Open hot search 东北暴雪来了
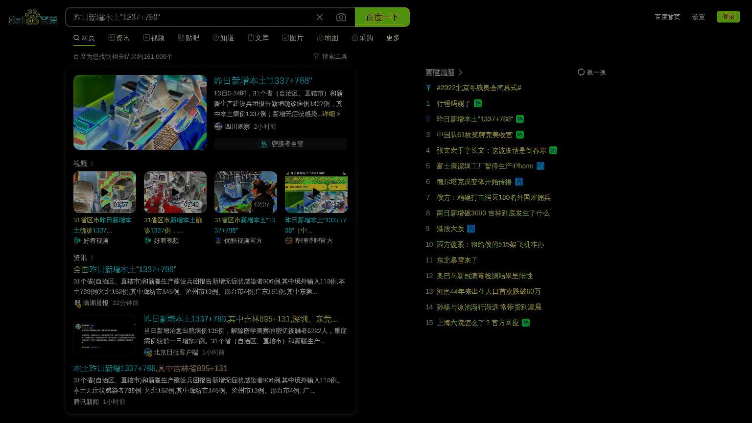This screenshot has height=423, width=752. (x=457, y=260)
